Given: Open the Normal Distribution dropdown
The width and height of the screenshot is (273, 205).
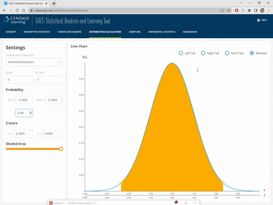Looking at the screenshot, I should pyautogui.click(x=34, y=62).
